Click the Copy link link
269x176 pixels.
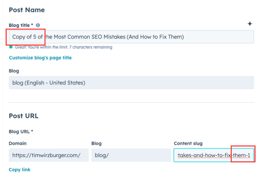coord(20,170)
